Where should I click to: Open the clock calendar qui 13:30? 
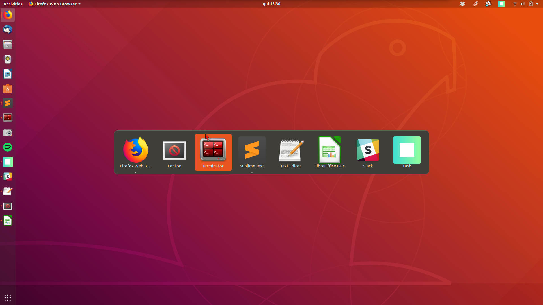[271, 4]
